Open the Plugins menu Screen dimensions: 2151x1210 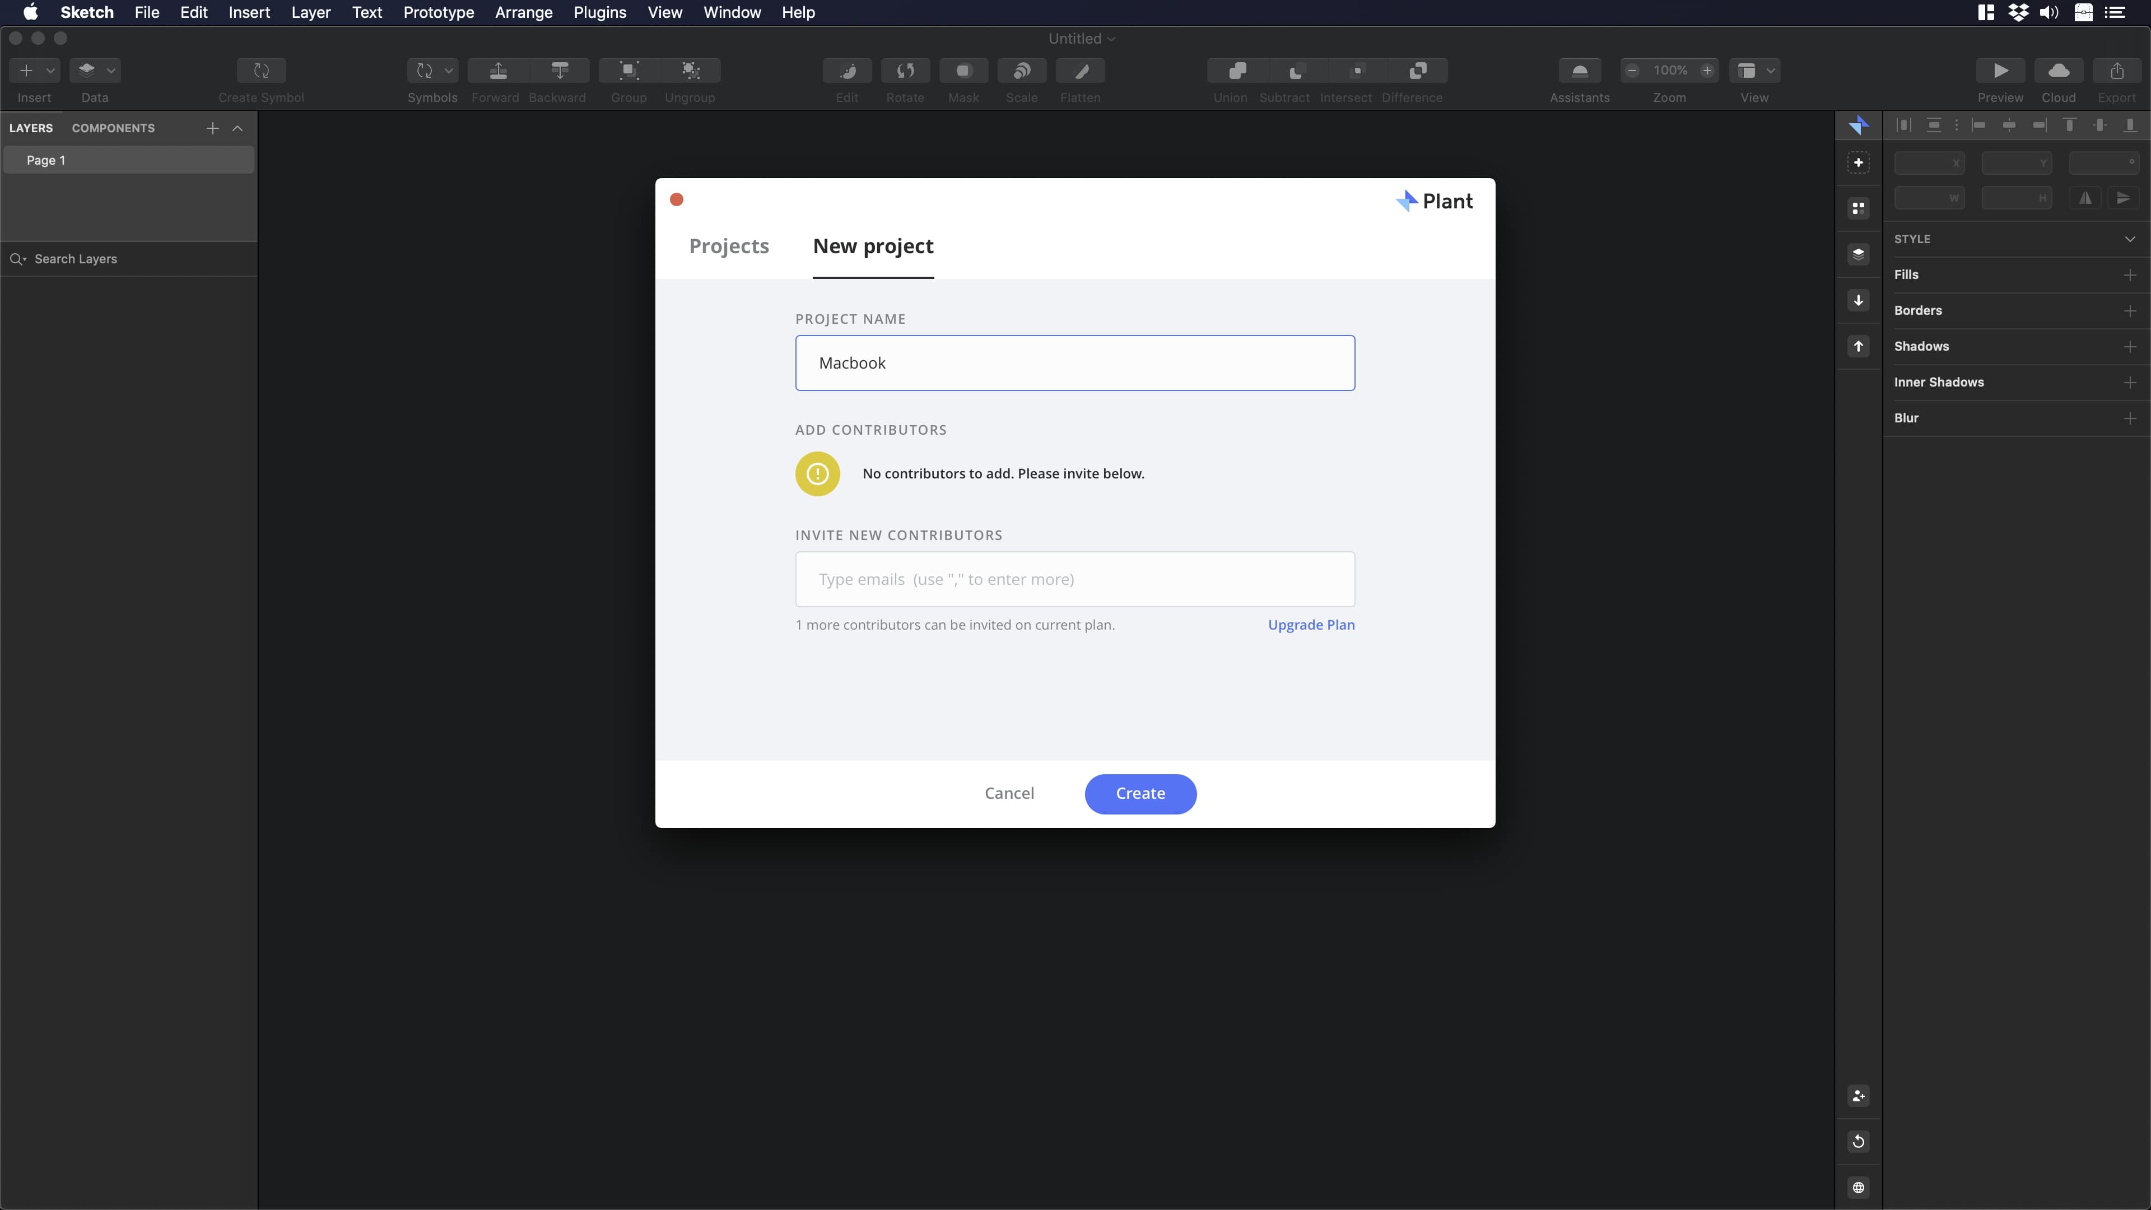tap(599, 12)
